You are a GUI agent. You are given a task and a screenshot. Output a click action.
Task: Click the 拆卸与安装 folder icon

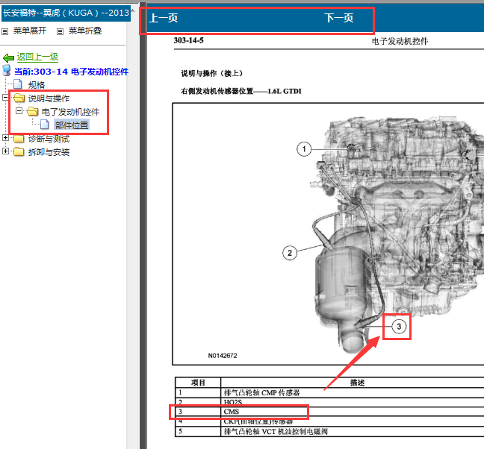pos(19,151)
